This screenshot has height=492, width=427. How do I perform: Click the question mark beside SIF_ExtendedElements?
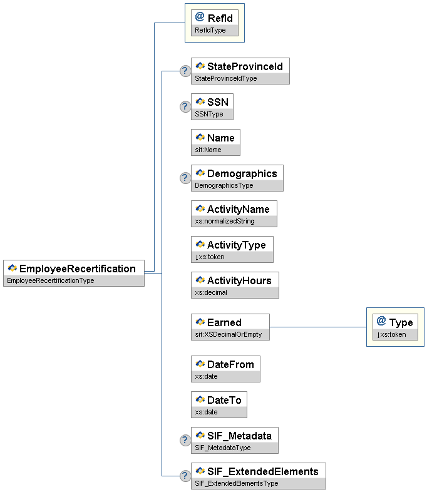point(185,476)
